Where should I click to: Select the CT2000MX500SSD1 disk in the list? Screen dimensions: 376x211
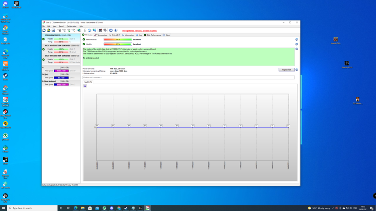(61, 38)
